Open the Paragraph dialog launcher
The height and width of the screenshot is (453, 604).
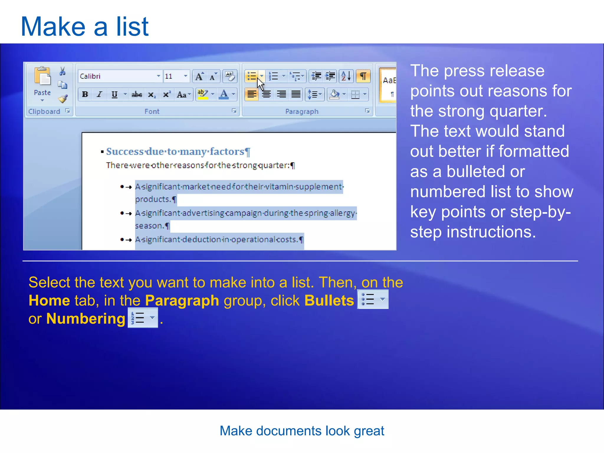367,111
